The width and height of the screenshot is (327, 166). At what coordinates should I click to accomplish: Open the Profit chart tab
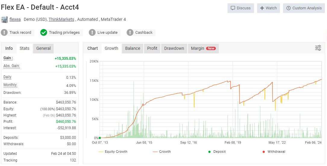[152, 48]
